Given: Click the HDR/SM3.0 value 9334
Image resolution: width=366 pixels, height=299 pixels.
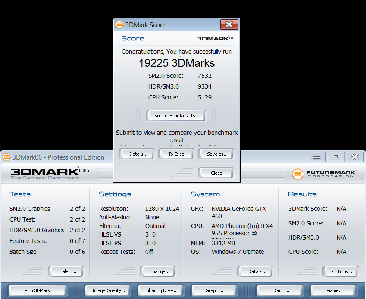Looking at the screenshot, I should coord(205,86).
